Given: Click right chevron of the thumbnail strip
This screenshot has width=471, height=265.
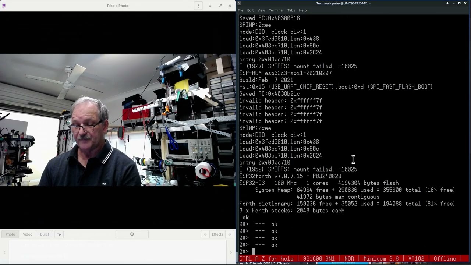Looking at the screenshot, I should click(x=231, y=252).
